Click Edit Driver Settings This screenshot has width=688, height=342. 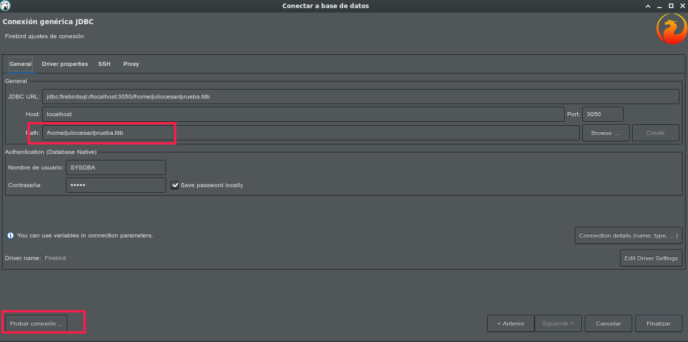(x=651, y=258)
